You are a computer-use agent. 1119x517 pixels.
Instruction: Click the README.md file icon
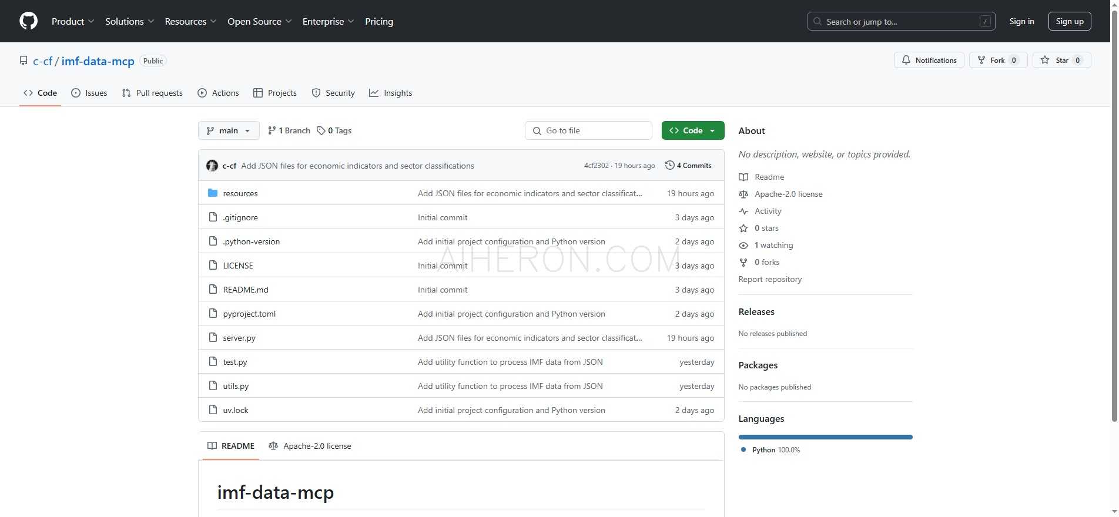[x=213, y=289]
